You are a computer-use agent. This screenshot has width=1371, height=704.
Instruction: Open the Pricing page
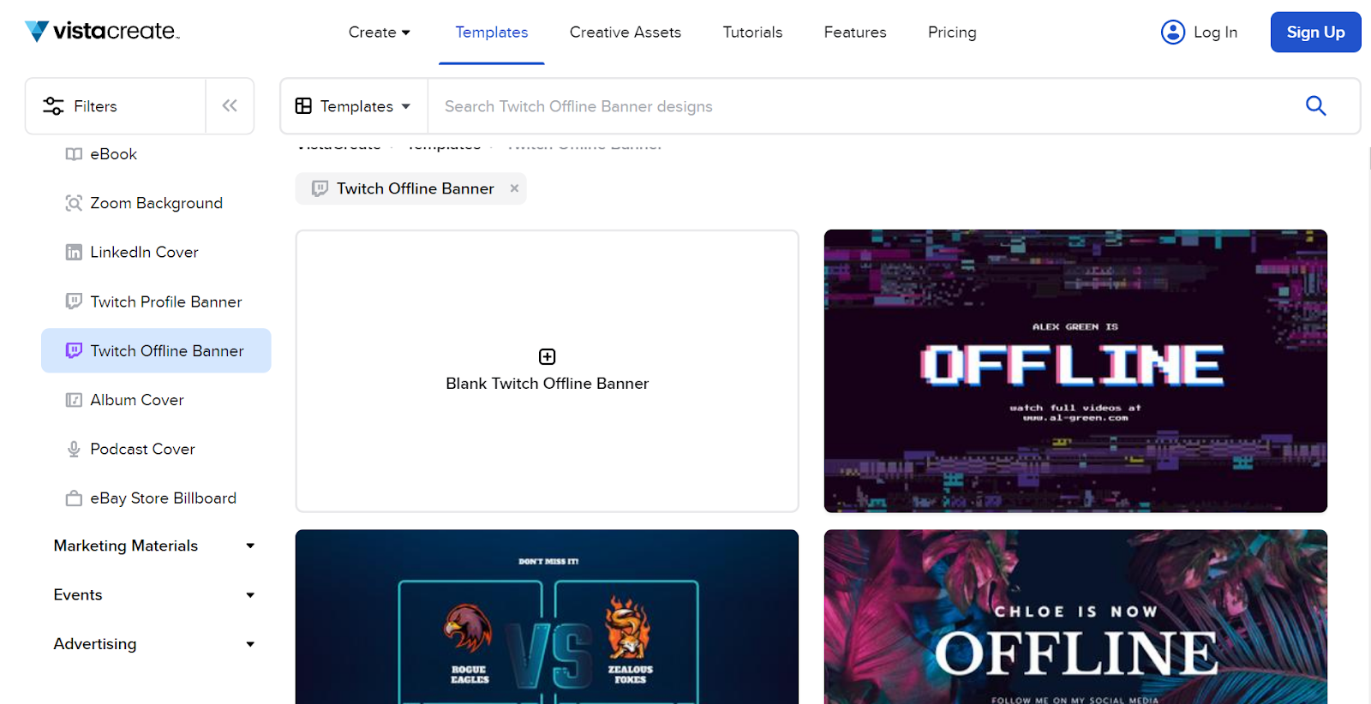pyautogui.click(x=952, y=33)
